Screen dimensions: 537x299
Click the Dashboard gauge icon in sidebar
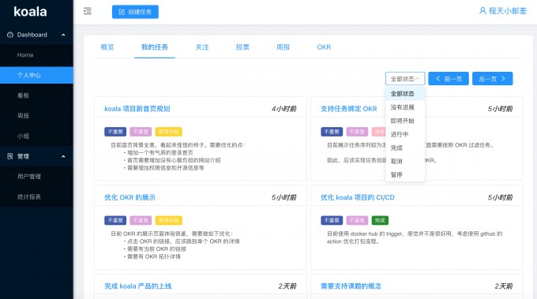coord(10,35)
